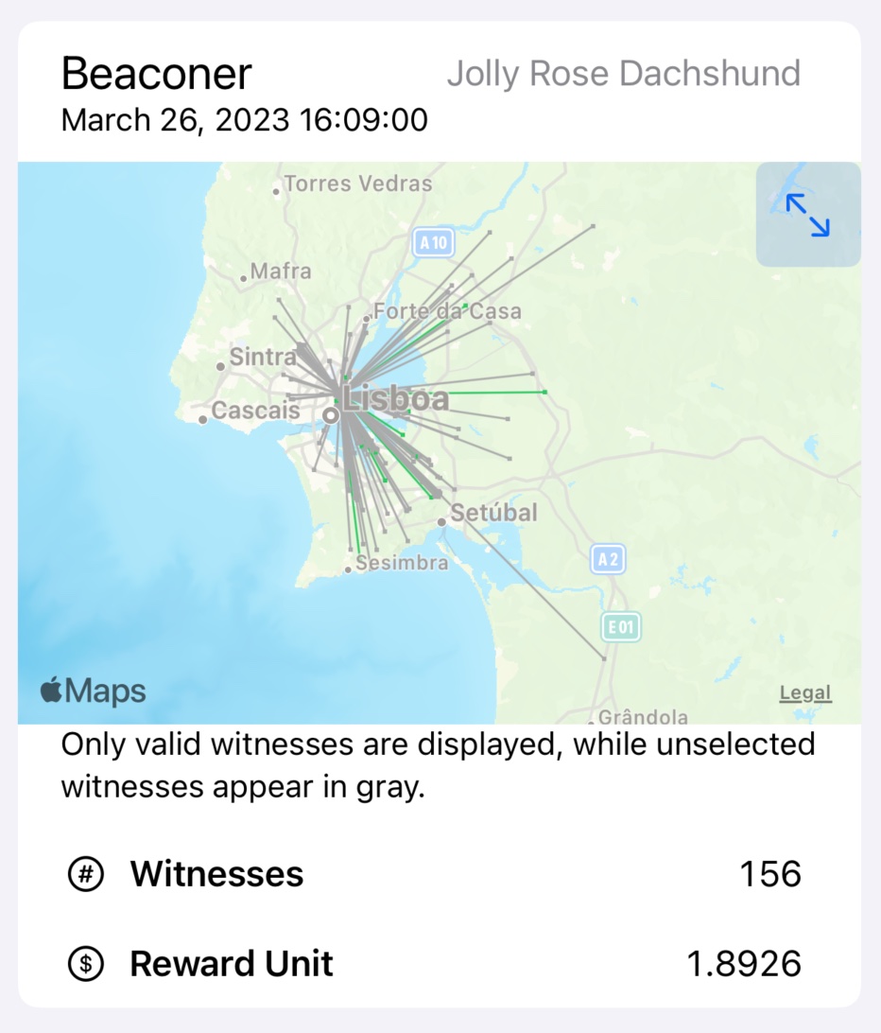Tap the Sintra city label

coord(263,357)
